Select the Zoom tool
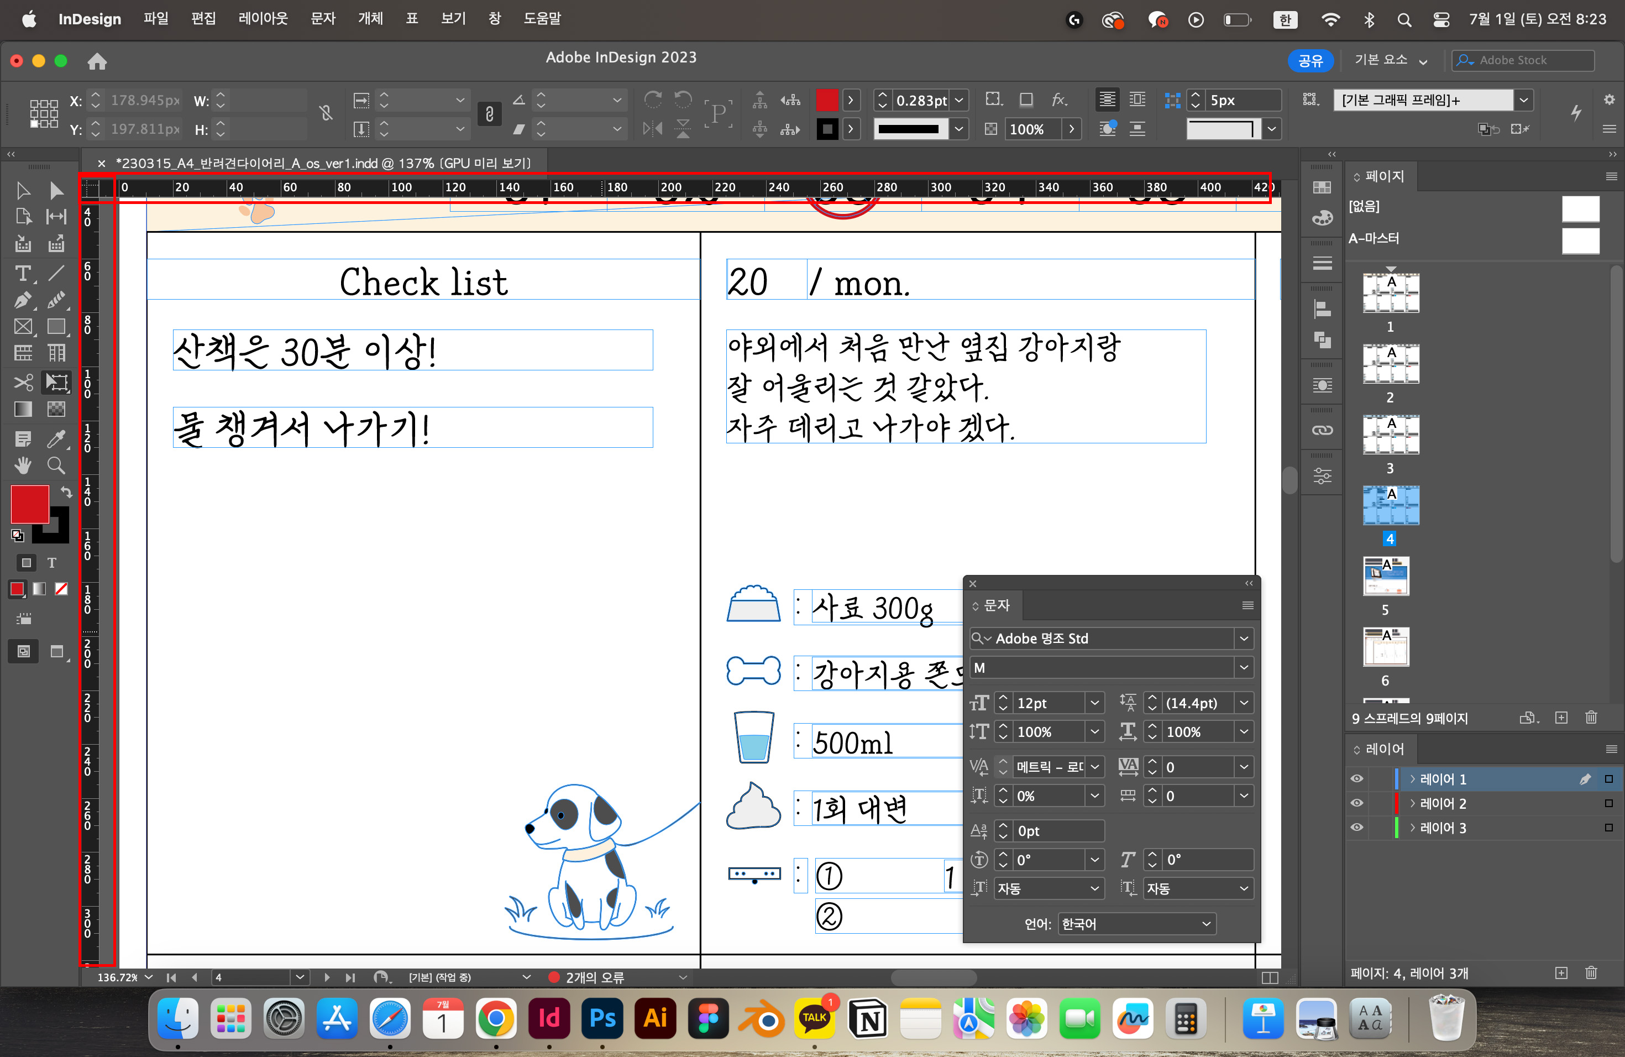1625x1057 pixels. coord(56,465)
